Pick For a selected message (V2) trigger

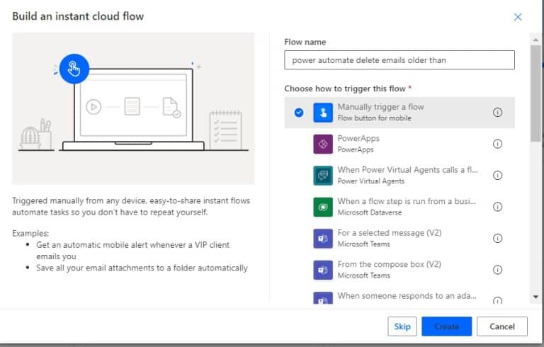[399, 239]
